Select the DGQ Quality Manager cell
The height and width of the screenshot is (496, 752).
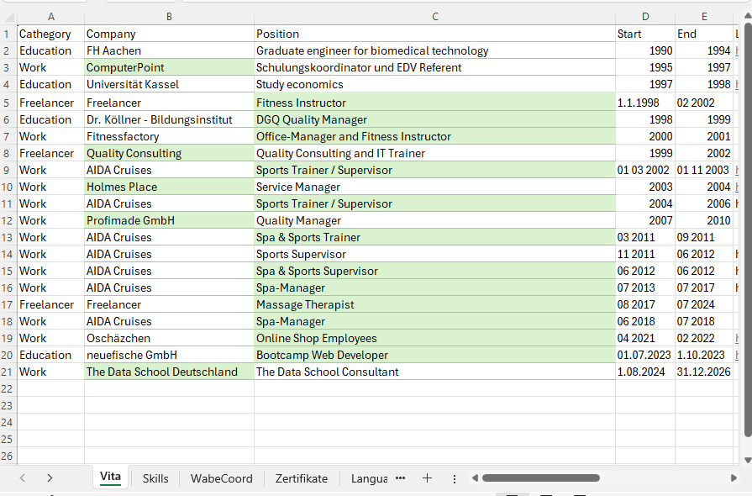click(435, 119)
